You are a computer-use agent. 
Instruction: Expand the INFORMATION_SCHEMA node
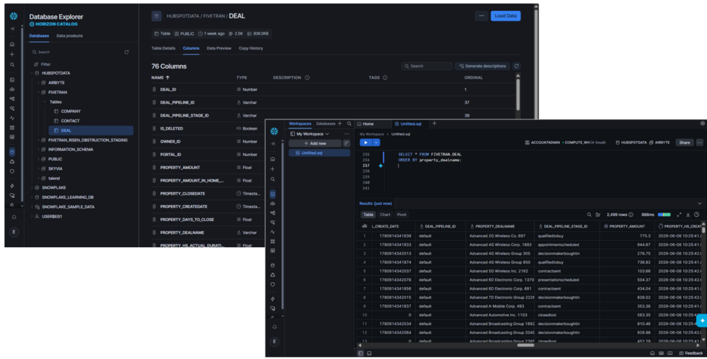39,150
